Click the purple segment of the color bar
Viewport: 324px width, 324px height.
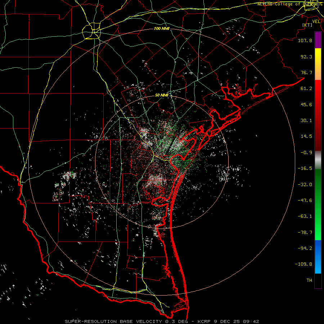tap(318, 40)
